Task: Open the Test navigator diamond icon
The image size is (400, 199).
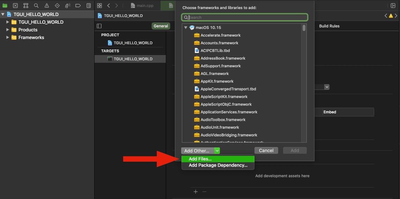Action: coord(57,5)
